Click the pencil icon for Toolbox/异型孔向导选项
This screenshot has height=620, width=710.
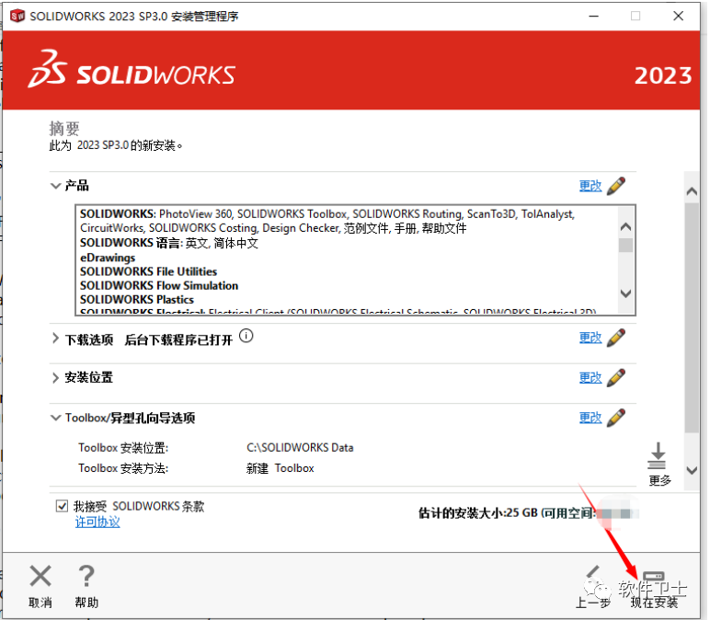pos(616,418)
